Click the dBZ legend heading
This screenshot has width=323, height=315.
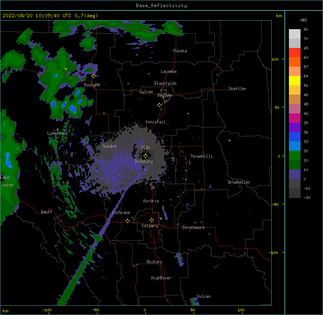(x=304, y=20)
